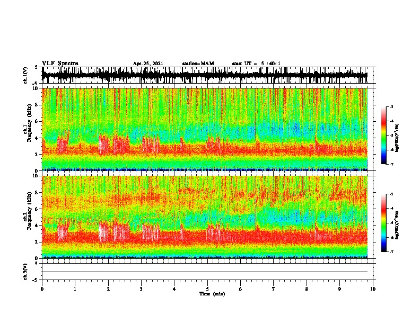
Task: Select the ch.2 "Frequency (kHz)" axis label
Action: [29, 211]
